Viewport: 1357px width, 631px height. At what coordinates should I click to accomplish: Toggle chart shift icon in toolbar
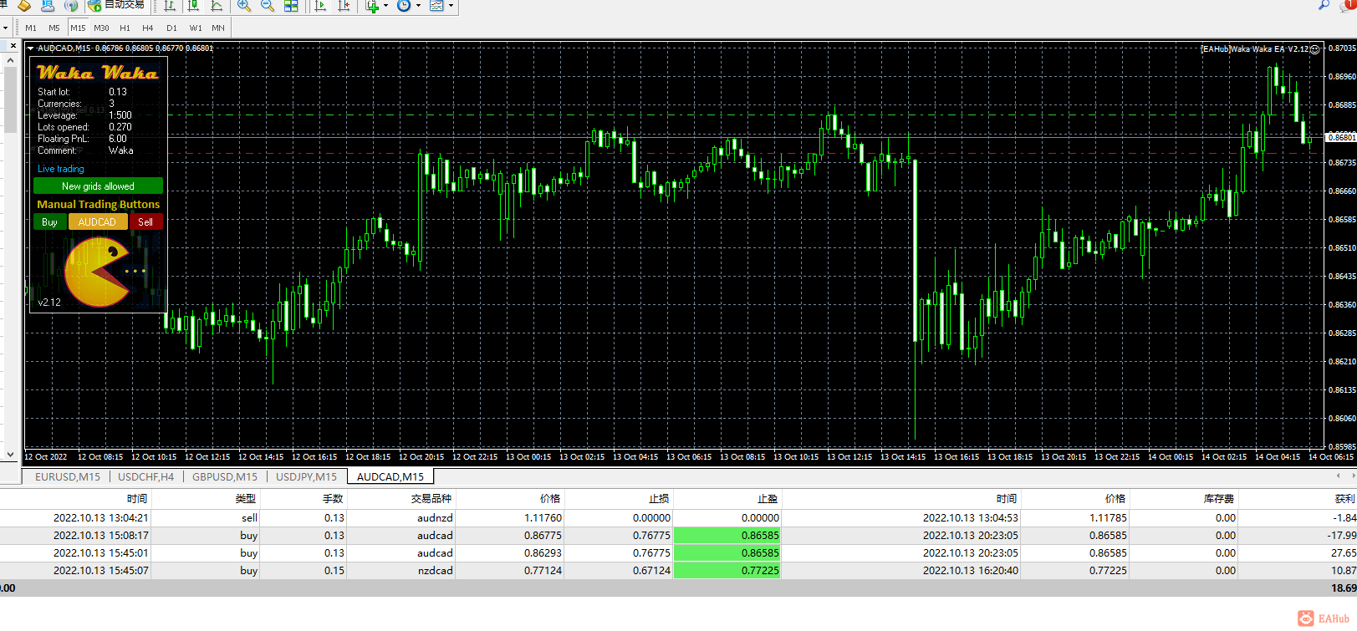(344, 6)
